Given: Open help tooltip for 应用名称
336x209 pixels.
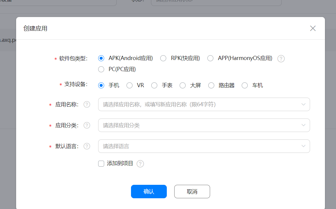Looking at the screenshot, I should coord(87,105).
